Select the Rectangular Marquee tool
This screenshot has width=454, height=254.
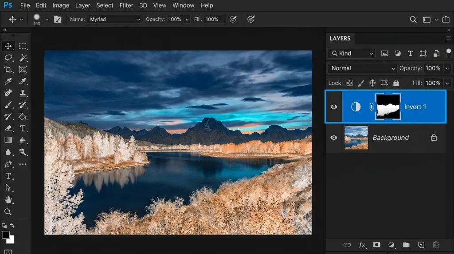click(23, 46)
